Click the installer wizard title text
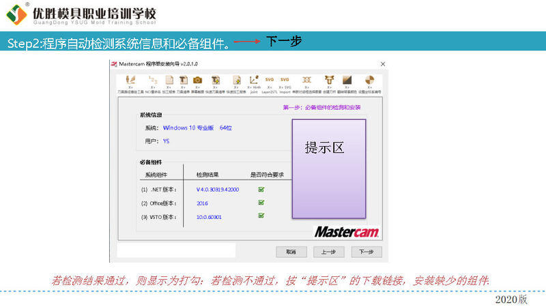The height and width of the screenshot is (307, 546). (x=158, y=64)
